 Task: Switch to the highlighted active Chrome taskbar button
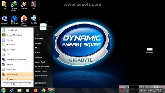click(52, 90)
